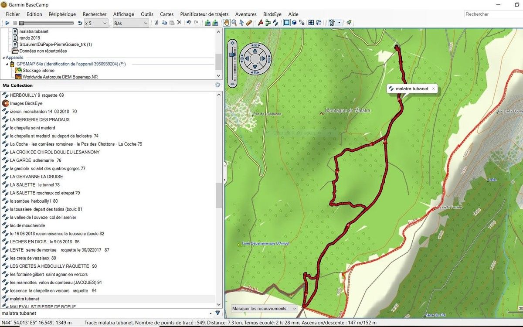Open the Cartes menu
This screenshot has width=523, height=327.
tap(167, 14)
